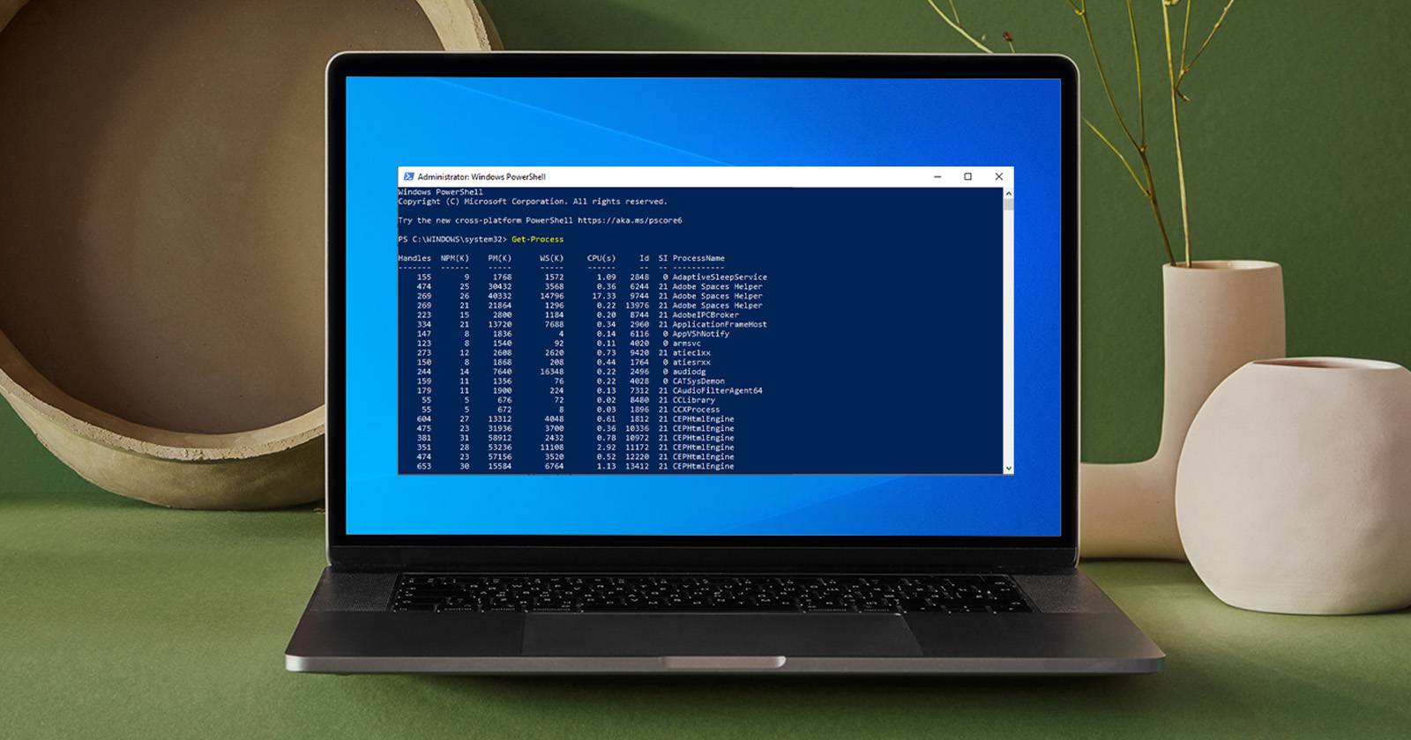This screenshot has width=1411, height=740.
Task: Open the PowerShell window icon system menu
Action: (408, 177)
